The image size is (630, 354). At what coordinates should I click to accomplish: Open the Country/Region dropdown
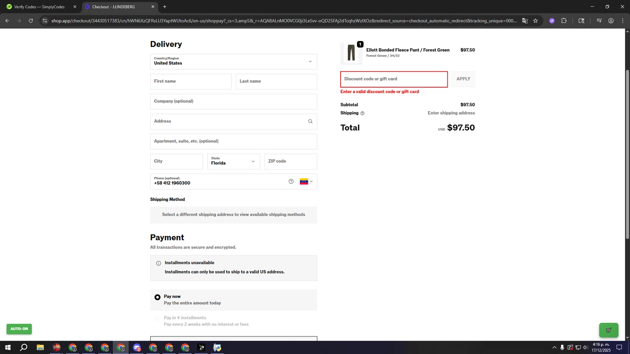point(234,62)
